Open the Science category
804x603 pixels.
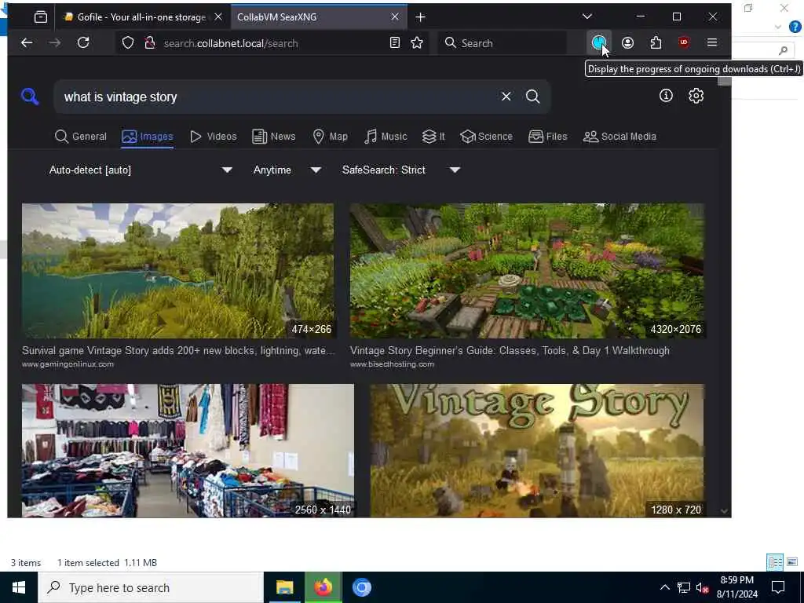click(x=486, y=137)
